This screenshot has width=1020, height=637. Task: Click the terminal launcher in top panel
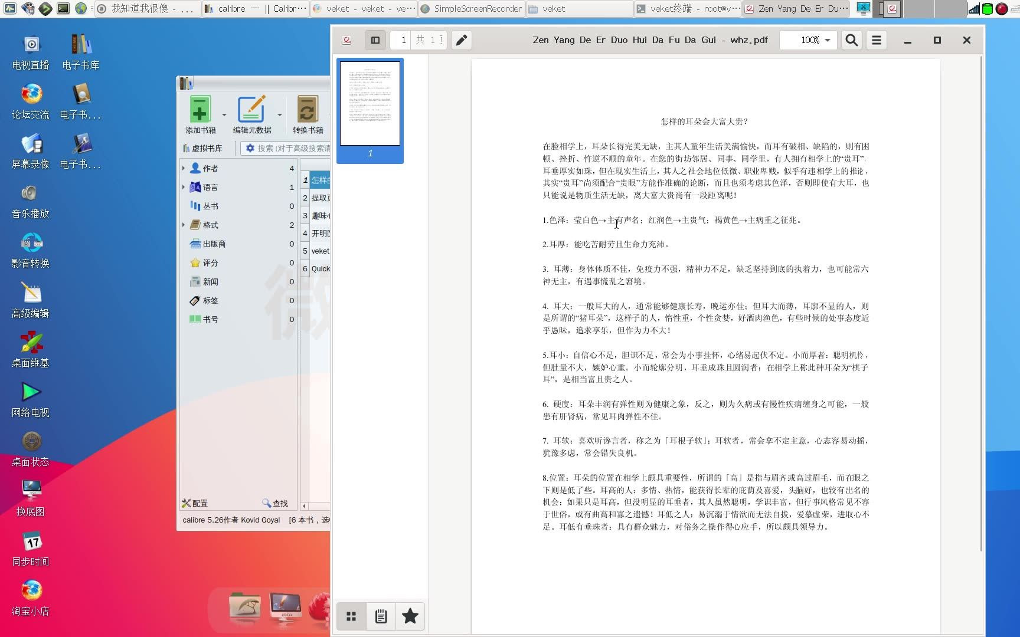pos(63,8)
